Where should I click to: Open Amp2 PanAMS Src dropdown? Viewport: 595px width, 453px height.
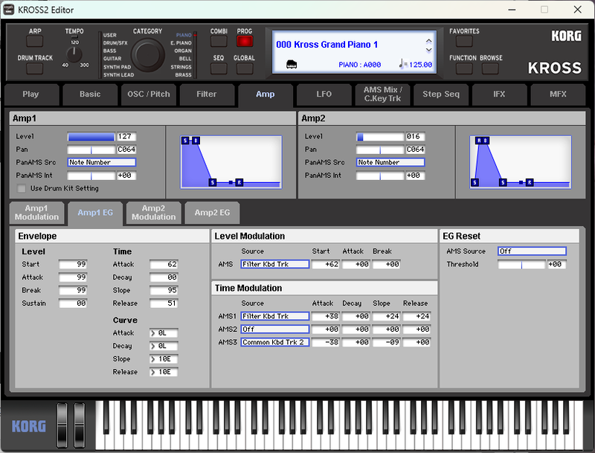click(390, 162)
